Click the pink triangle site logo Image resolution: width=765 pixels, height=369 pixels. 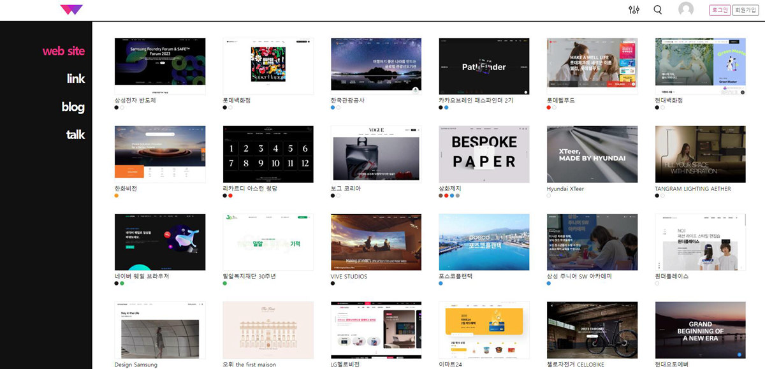71,10
